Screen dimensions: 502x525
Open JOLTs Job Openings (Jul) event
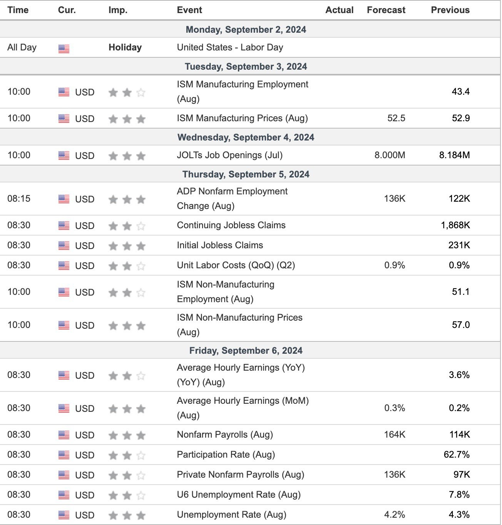click(x=230, y=155)
